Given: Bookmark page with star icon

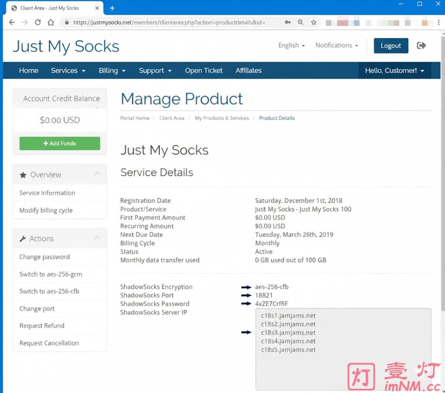Looking at the screenshot, I should 313,22.
